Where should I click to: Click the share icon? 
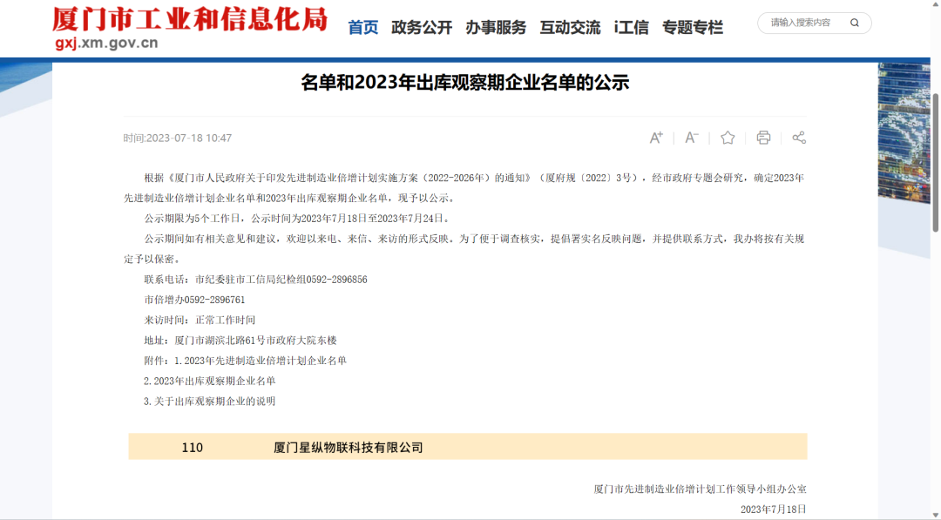coord(799,138)
